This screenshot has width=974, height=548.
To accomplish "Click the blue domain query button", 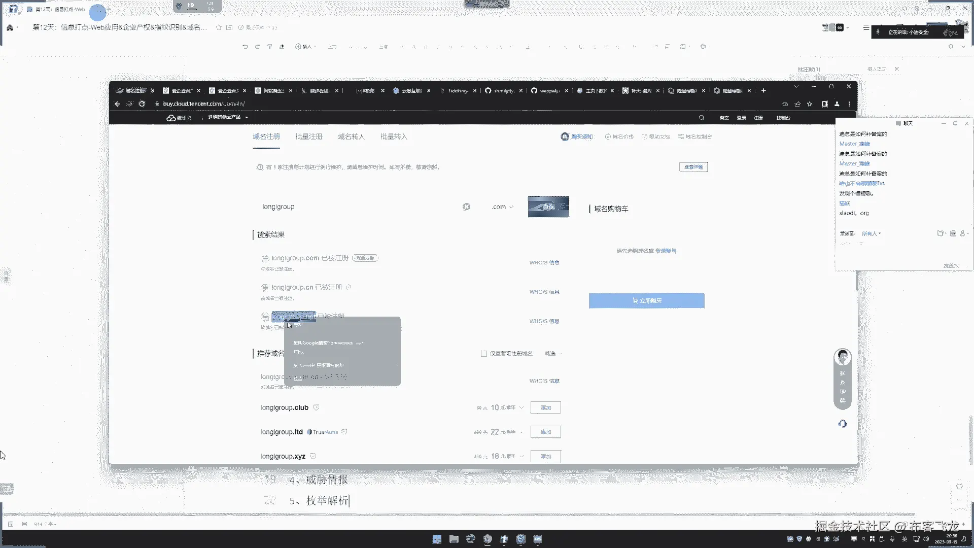I will coord(548,207).
